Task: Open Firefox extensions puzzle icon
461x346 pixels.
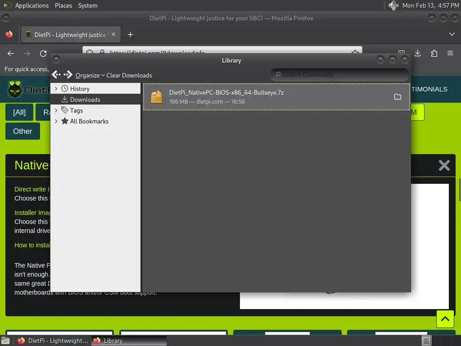Action: click(x=434, y=53)
